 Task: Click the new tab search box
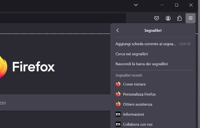tap(55, 102)
